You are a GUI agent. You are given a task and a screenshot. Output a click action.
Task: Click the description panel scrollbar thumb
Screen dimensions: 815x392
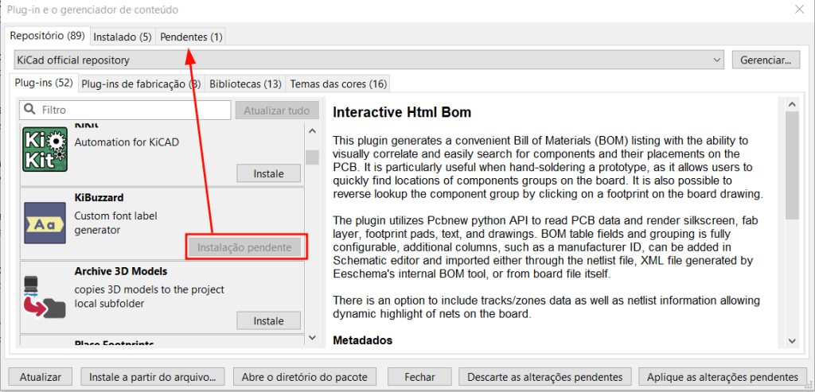click(x=792, y=165)
